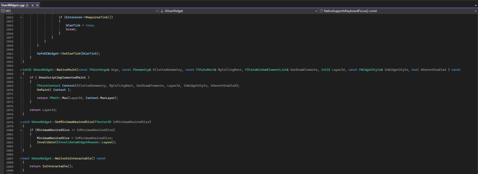Click line number 2061 in the margin
Viewport: 478px width, 174px height.
10,53
